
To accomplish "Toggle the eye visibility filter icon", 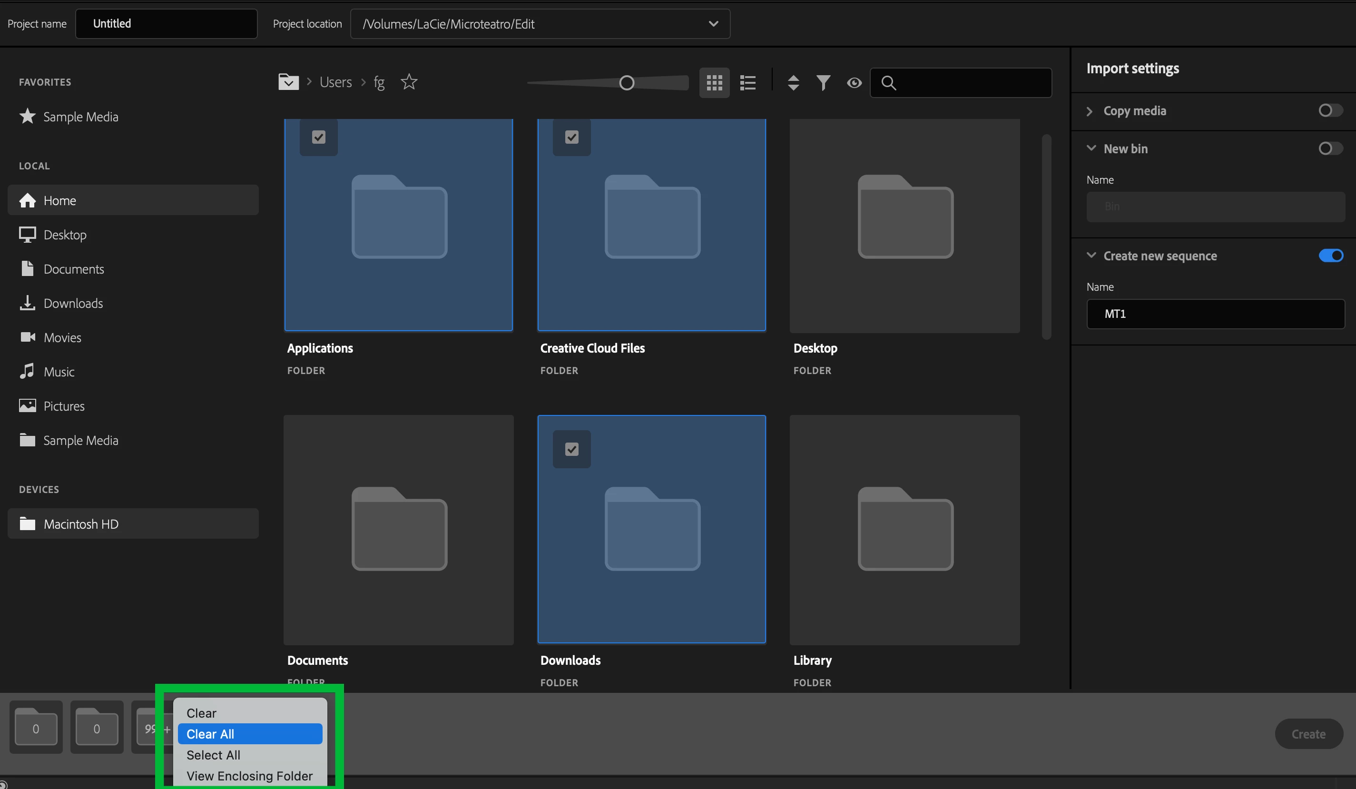I will (x=854, y=83).
